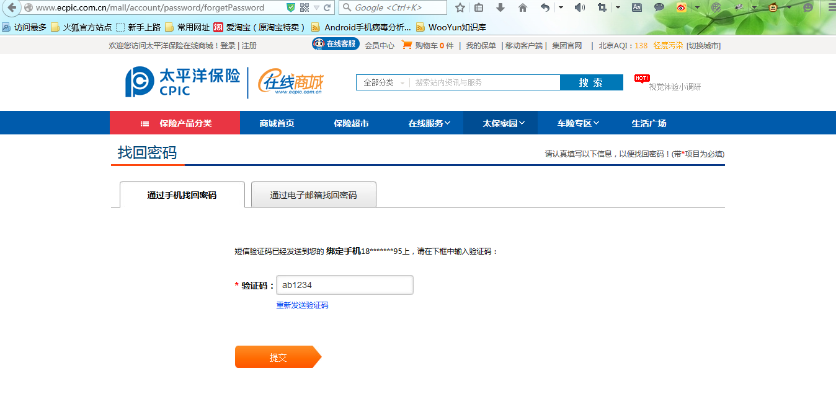836x402 pixels.
Task: Open the 访问最多 bookmark
Action: pyautogui.click(x=24, y=27)
